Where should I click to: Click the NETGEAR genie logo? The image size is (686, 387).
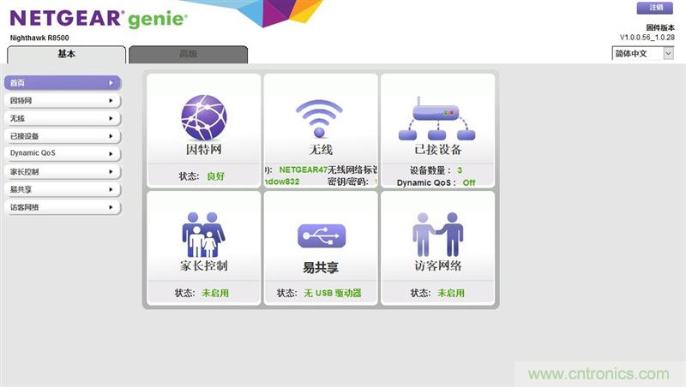point(98,19)
